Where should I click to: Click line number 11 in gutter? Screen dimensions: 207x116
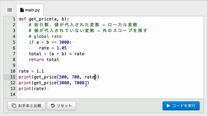(13, 77)
